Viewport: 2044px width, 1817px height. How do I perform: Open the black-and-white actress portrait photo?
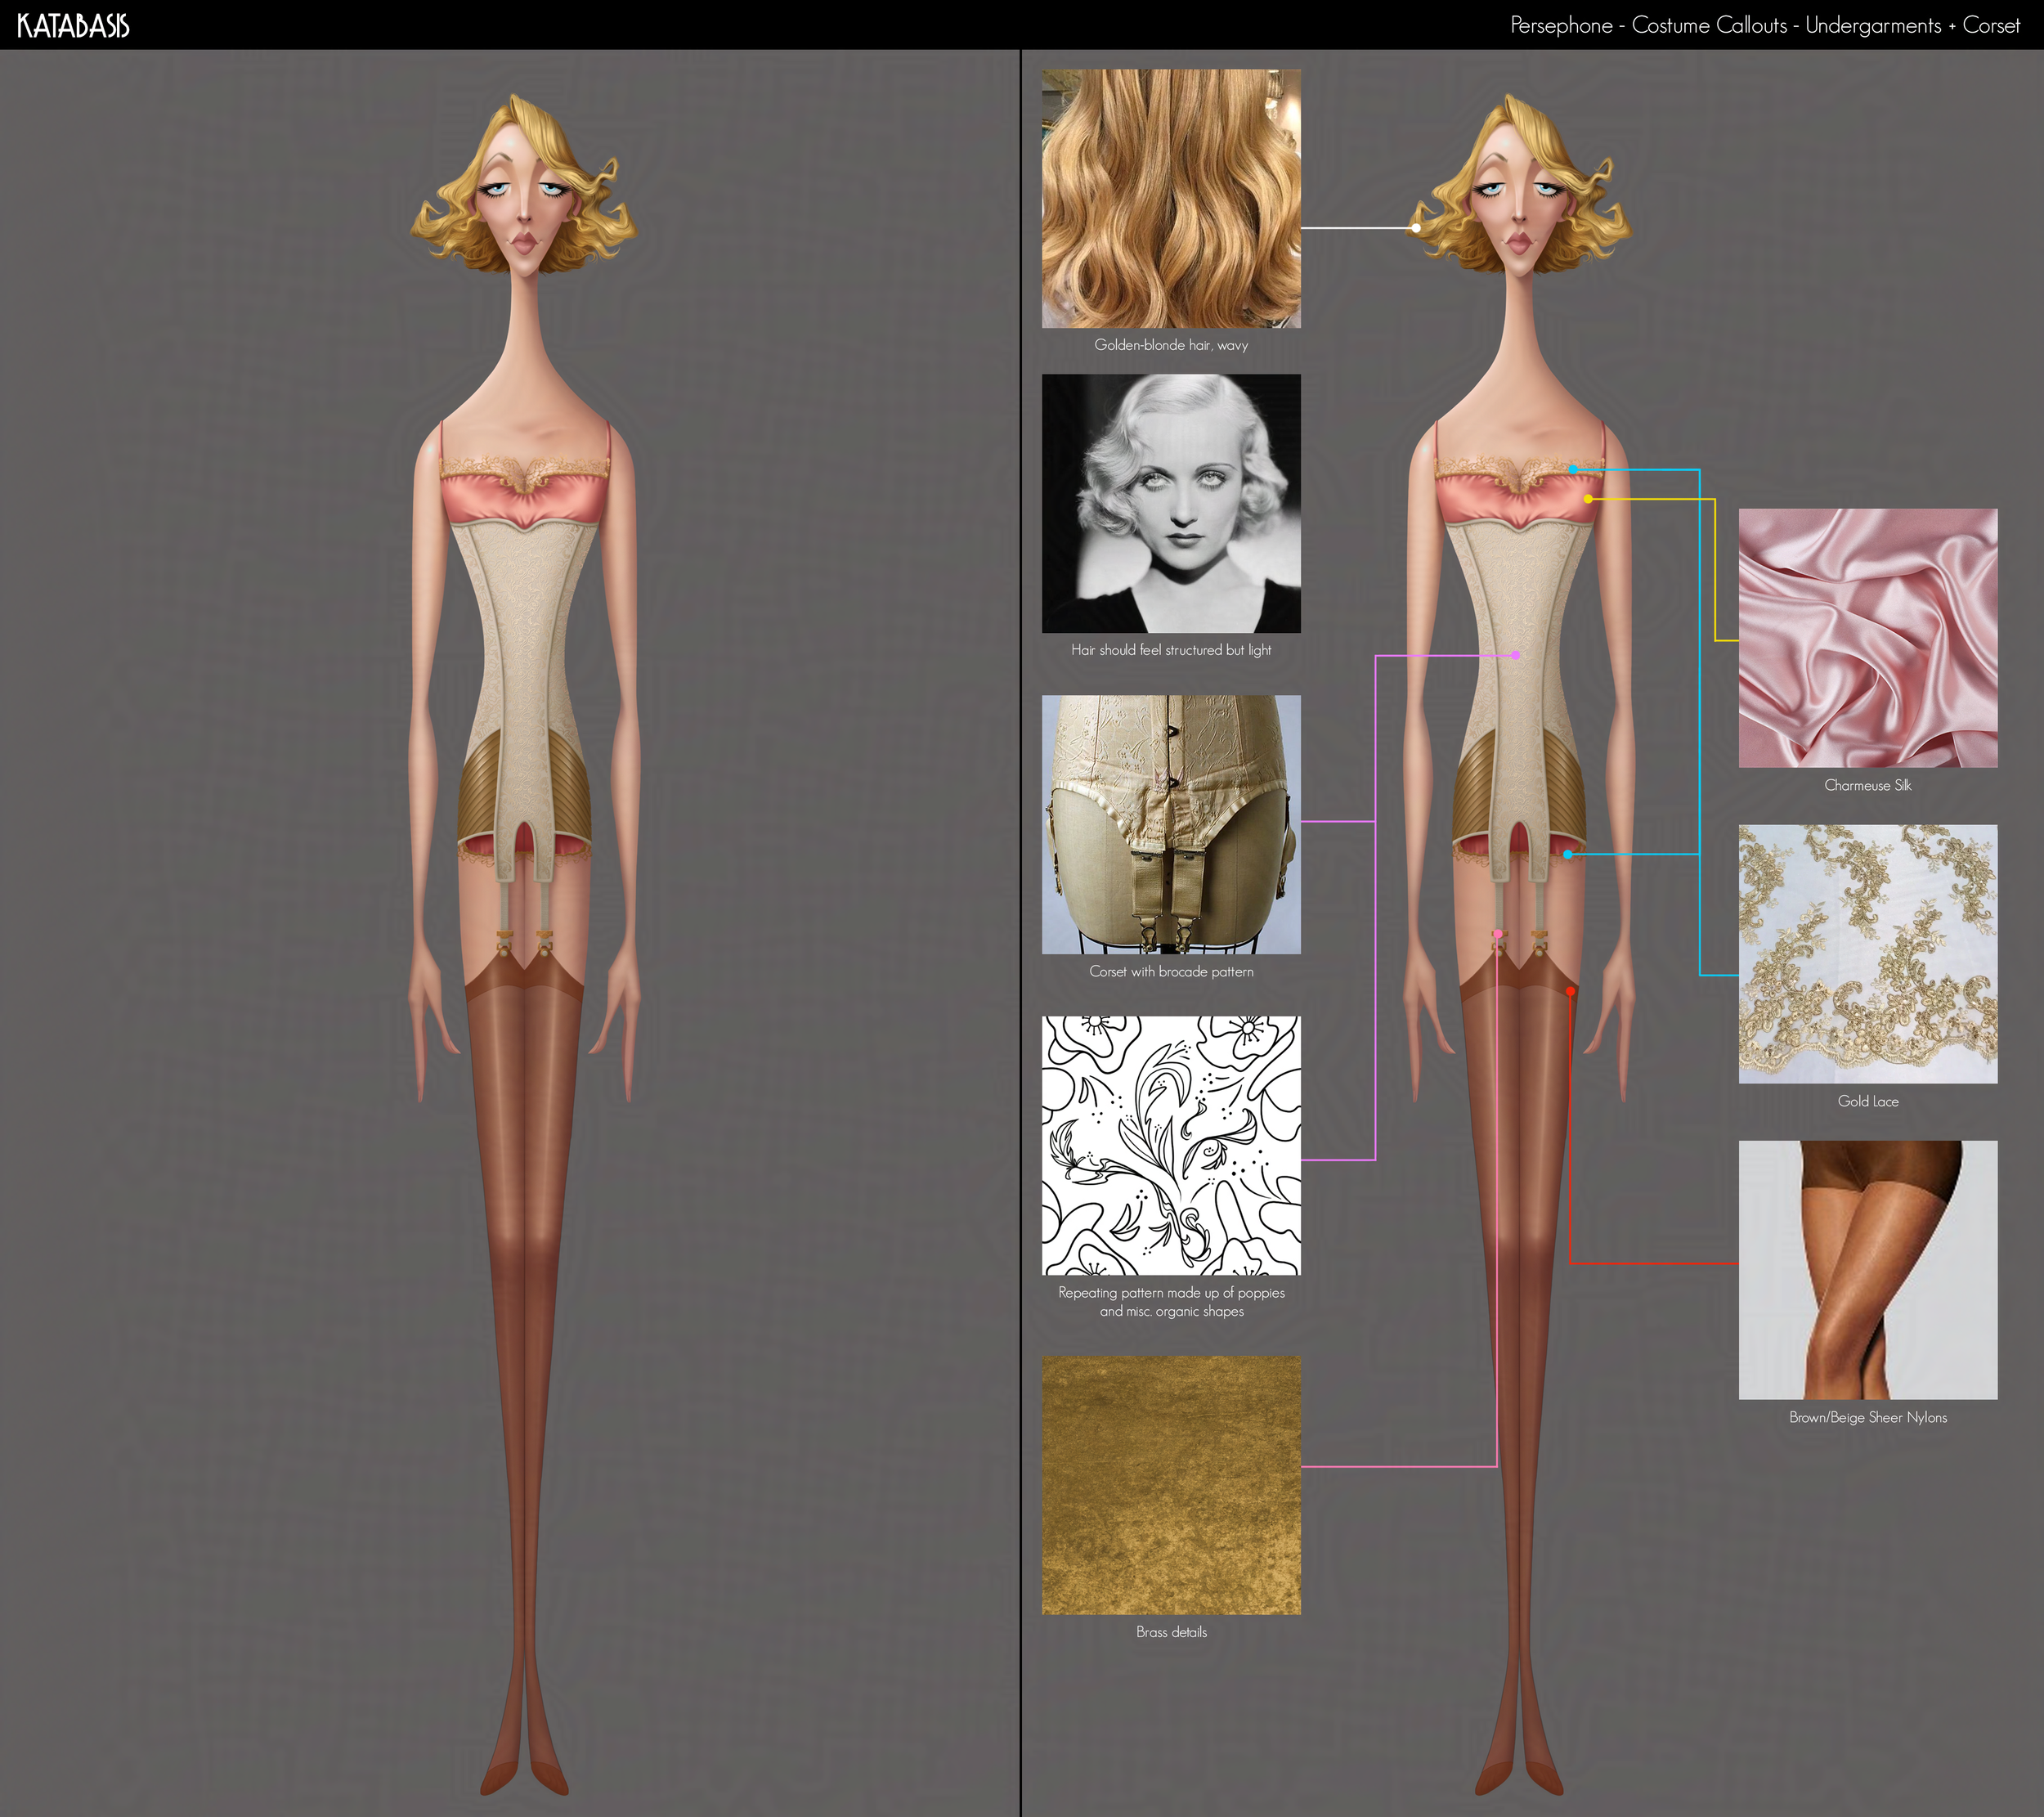tap(1171, 503)
